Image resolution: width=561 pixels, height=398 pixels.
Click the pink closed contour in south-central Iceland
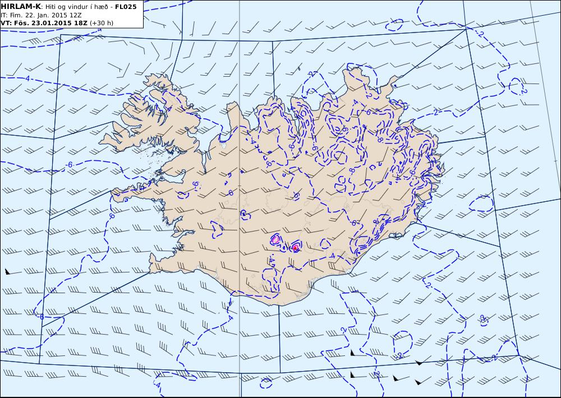point(275,239)
